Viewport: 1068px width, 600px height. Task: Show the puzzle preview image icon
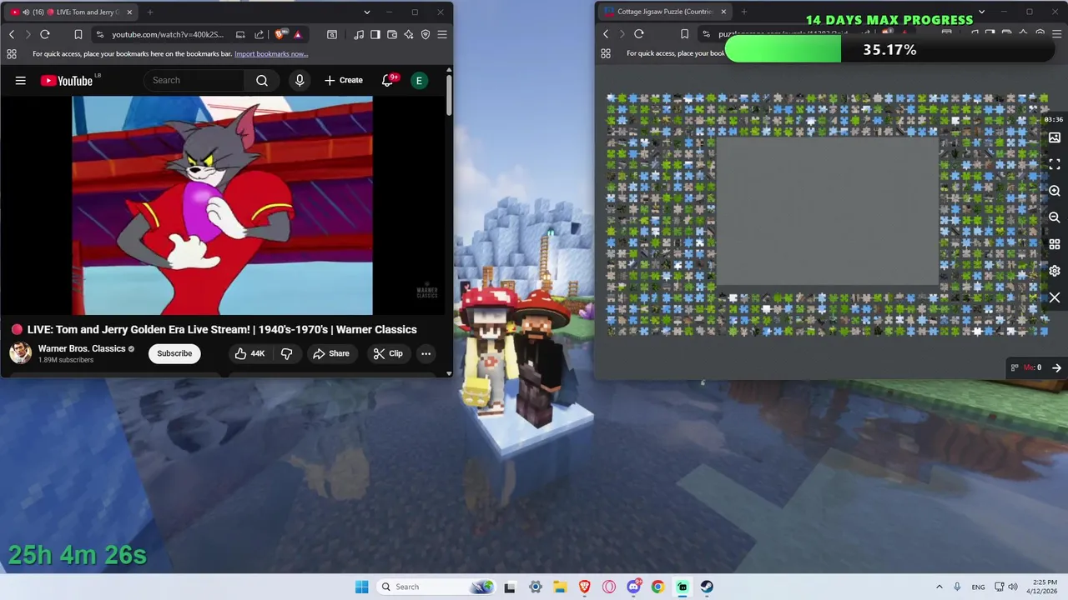coord(1055,137)
